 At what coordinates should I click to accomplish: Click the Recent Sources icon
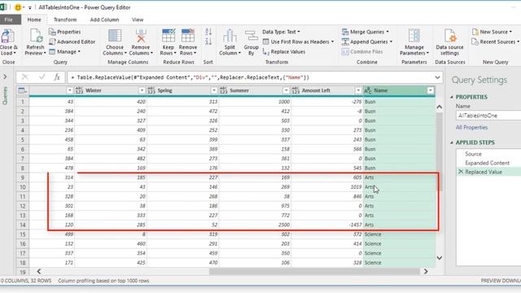coord(475,42)
